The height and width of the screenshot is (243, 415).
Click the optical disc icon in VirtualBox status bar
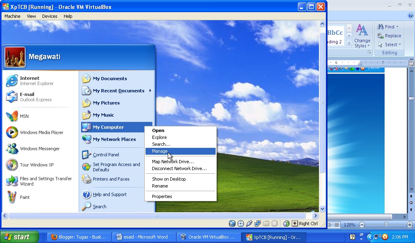click(x=241, y=223)
